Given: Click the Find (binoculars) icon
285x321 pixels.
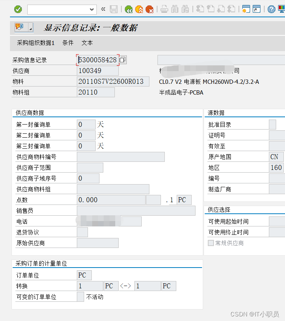Looking at the screenshot, I should 175,9.
